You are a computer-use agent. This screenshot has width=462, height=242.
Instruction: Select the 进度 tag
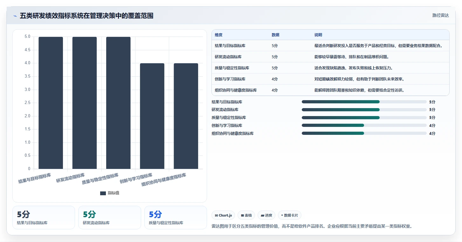point(266,215)
